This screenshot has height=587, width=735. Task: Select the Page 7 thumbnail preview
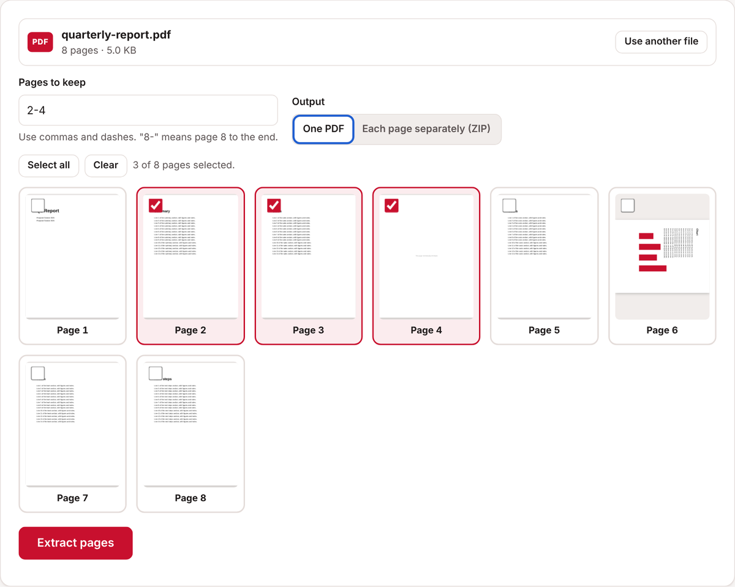pyautogui.click(x=73, y=424)
